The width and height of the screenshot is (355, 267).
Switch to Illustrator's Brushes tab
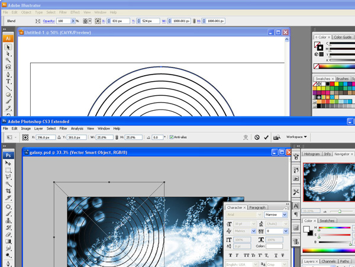tap(343, 79)
